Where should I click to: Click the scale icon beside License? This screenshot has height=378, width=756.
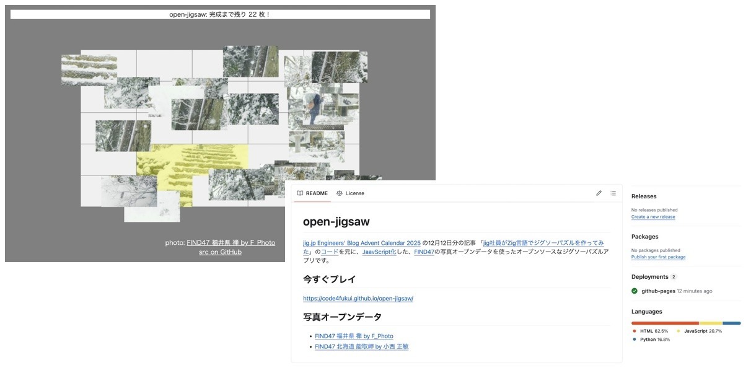[340, 193]
